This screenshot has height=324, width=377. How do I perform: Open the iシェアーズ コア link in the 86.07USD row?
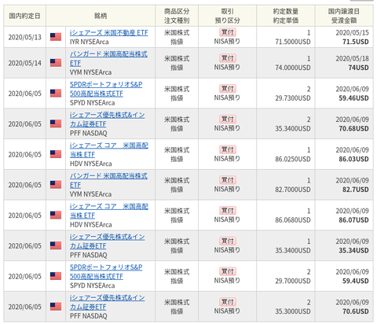click(108, 211)
